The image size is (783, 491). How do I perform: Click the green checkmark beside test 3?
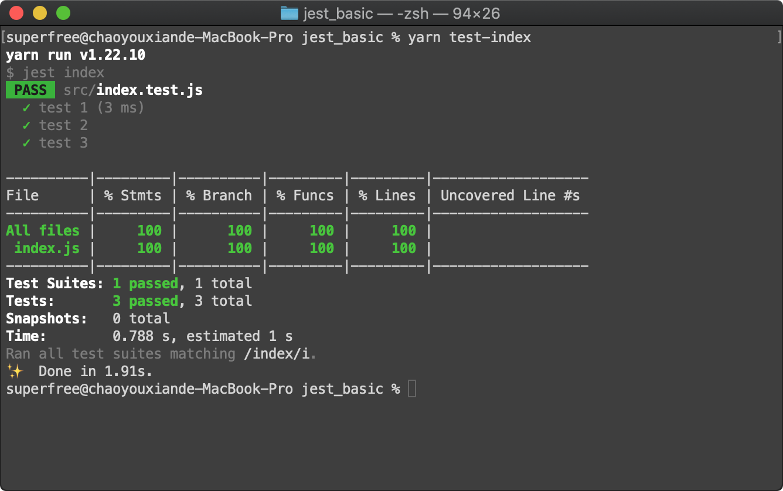[x=26, y=143]
